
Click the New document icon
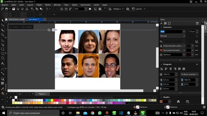click(x=2, y=9)
